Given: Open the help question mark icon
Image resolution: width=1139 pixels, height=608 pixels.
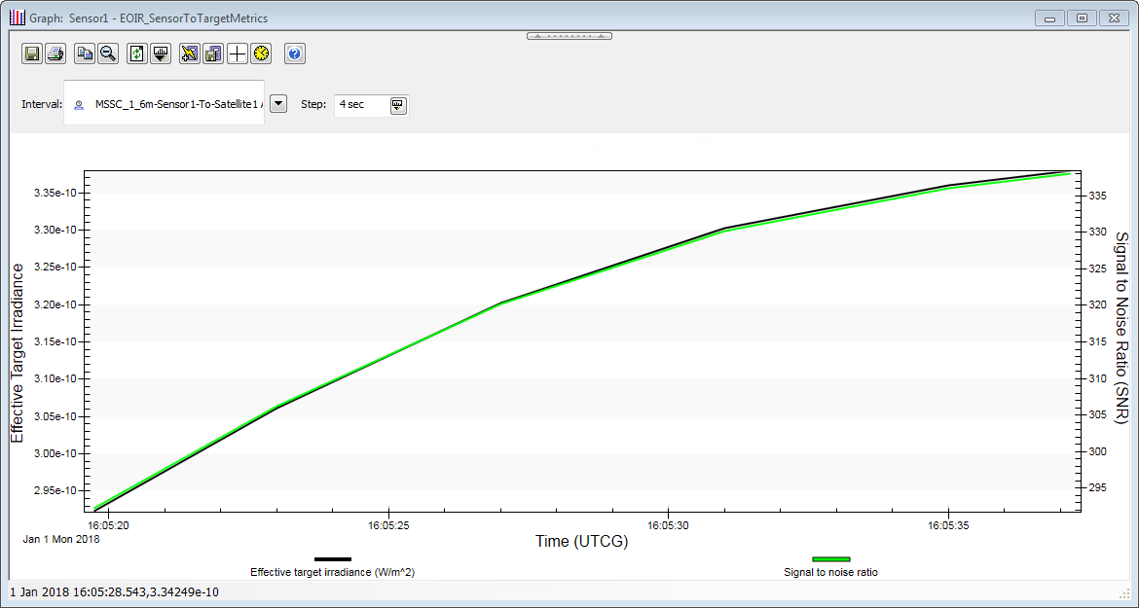Looking at the screenshot, I should tap(295, 54).
